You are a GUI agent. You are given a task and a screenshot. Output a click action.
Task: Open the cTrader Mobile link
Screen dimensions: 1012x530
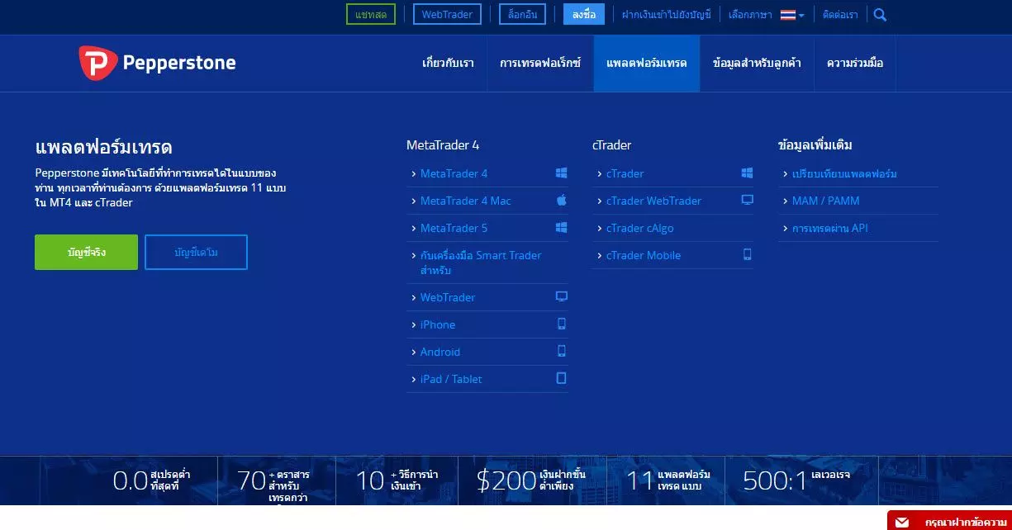pyautogui.click(x=644, y=255)
